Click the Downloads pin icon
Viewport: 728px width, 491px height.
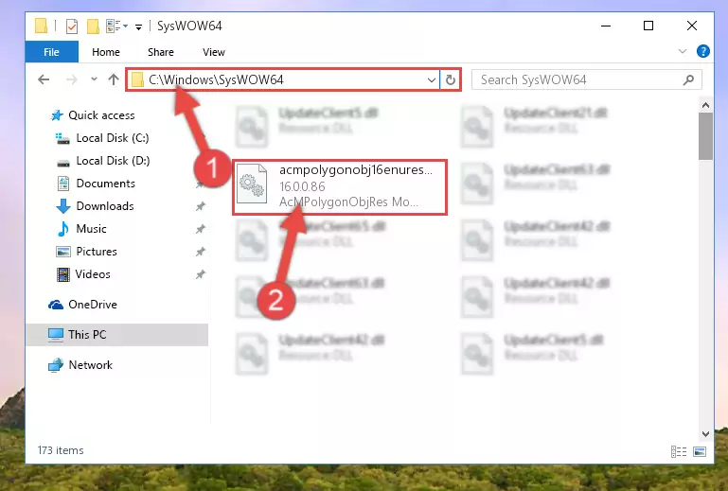coord(200,206)
